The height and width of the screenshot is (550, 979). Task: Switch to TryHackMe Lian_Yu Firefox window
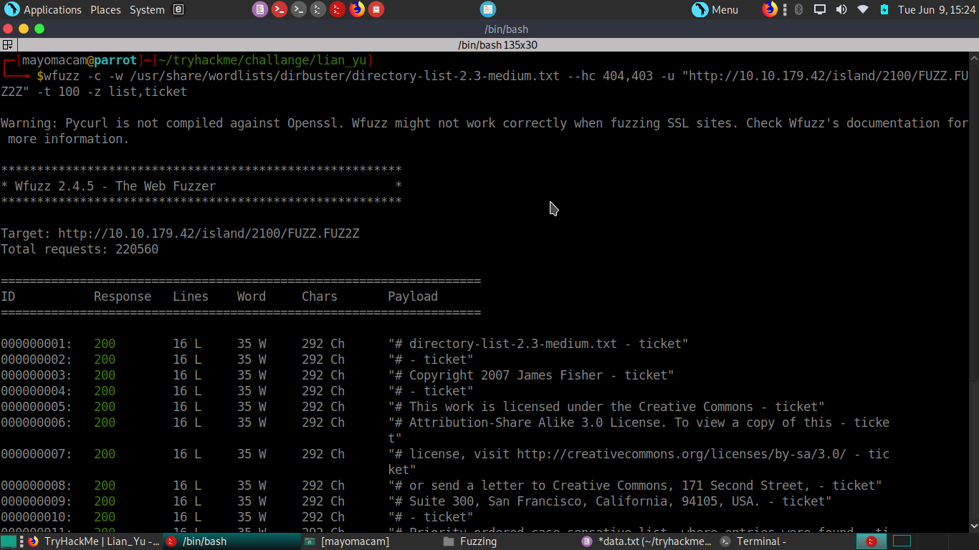(95, 541)
